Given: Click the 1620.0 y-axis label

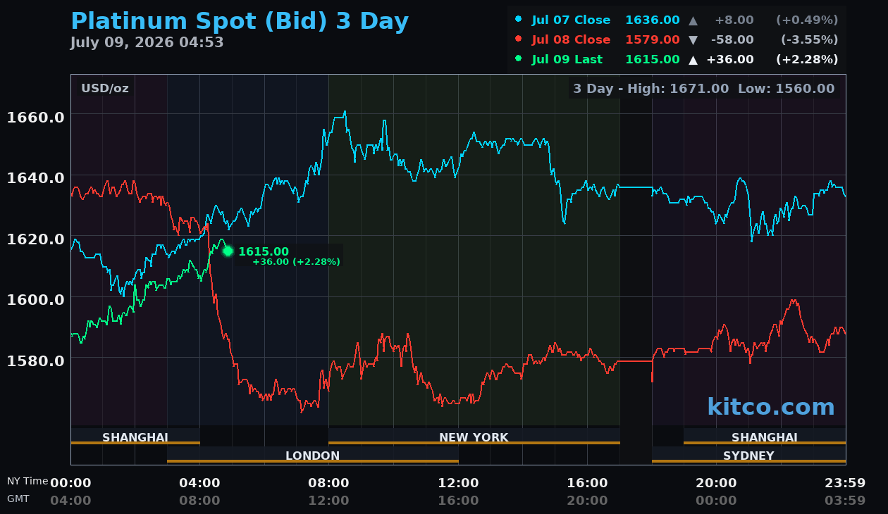Looking at the screenshot, I should coord(35,239).
